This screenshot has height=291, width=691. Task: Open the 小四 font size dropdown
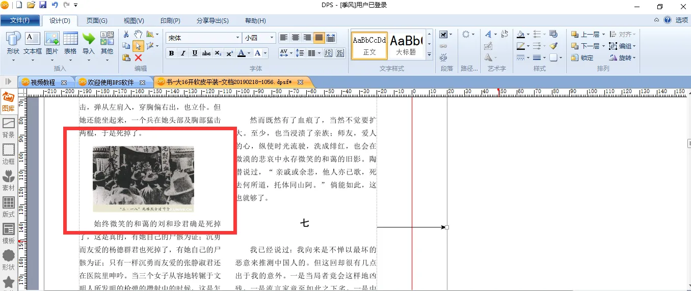pos(272,38)
